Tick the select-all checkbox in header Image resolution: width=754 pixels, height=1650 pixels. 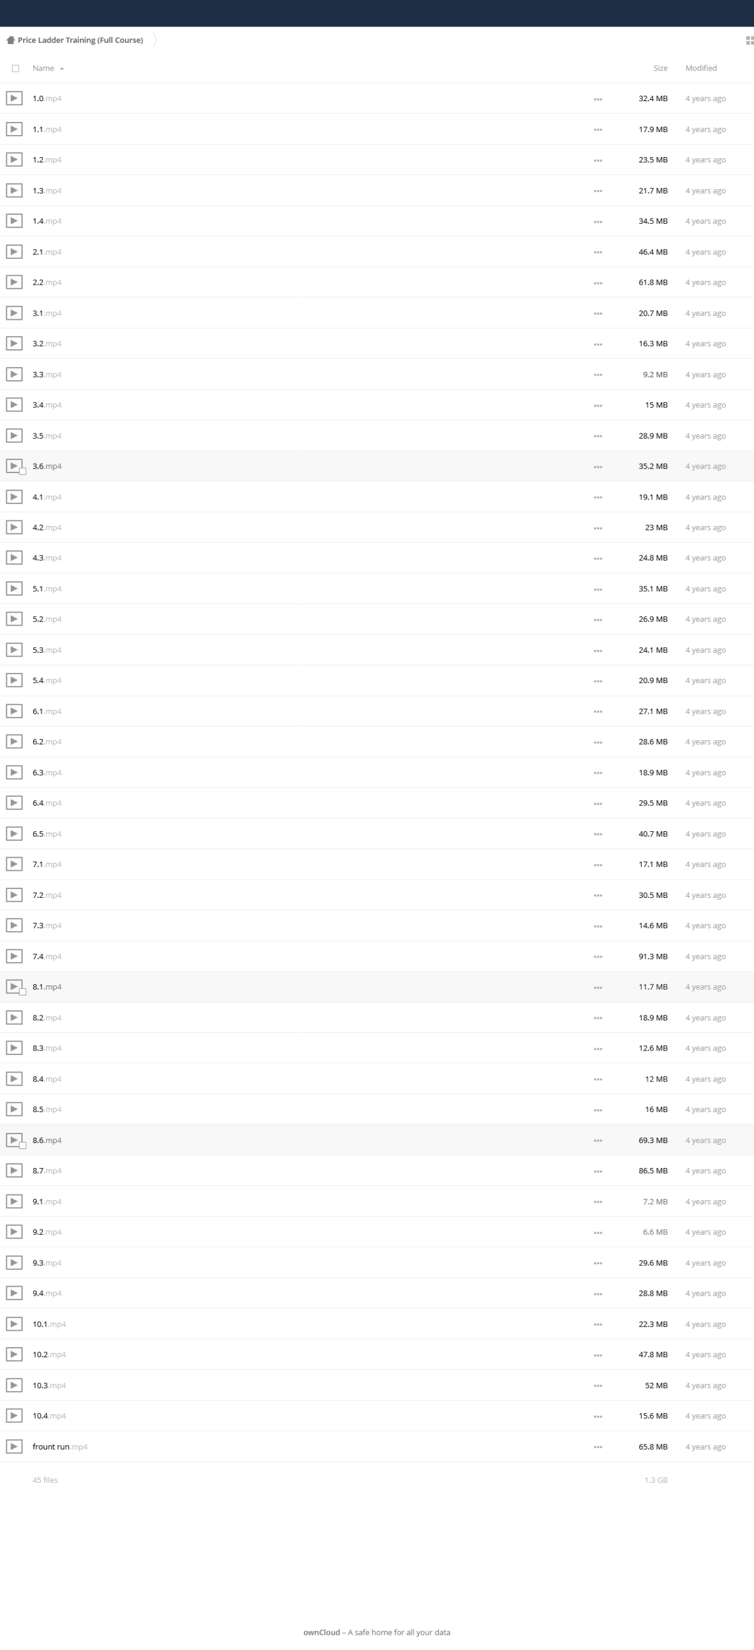pos(15,68)
